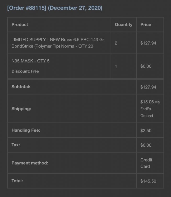Image resolution: width=171 pixels, height=197 pixels.
Task: Click the Product column header
Action: (20, 24)
